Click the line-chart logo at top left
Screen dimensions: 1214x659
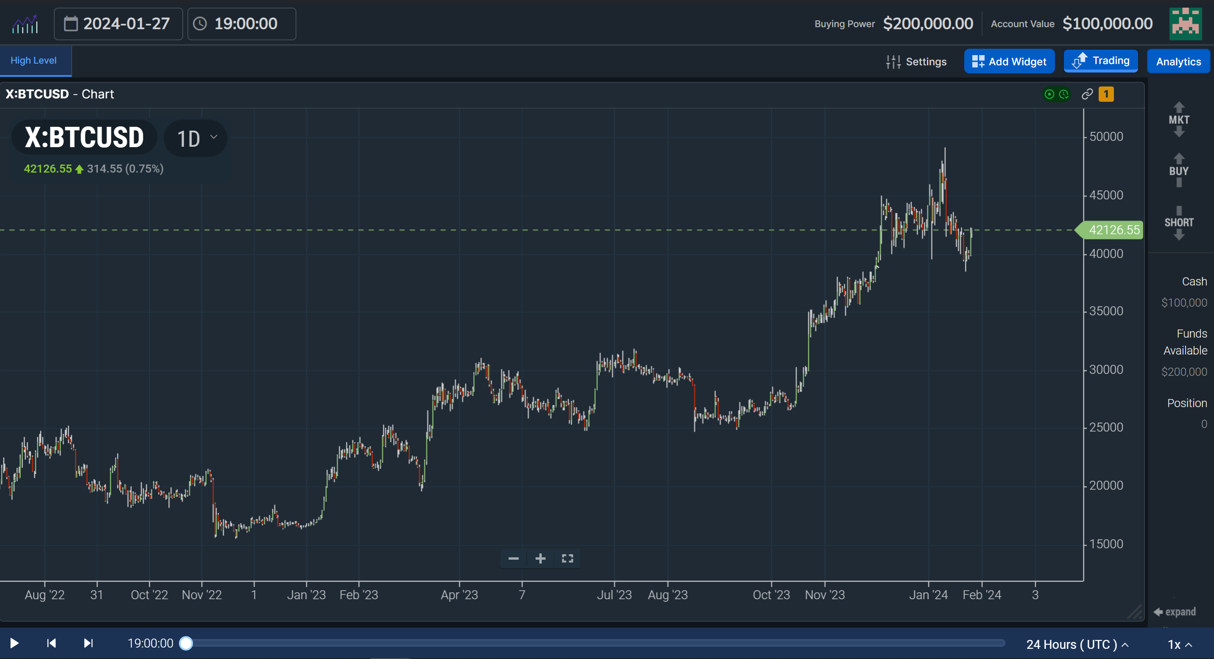pos(25,23)
